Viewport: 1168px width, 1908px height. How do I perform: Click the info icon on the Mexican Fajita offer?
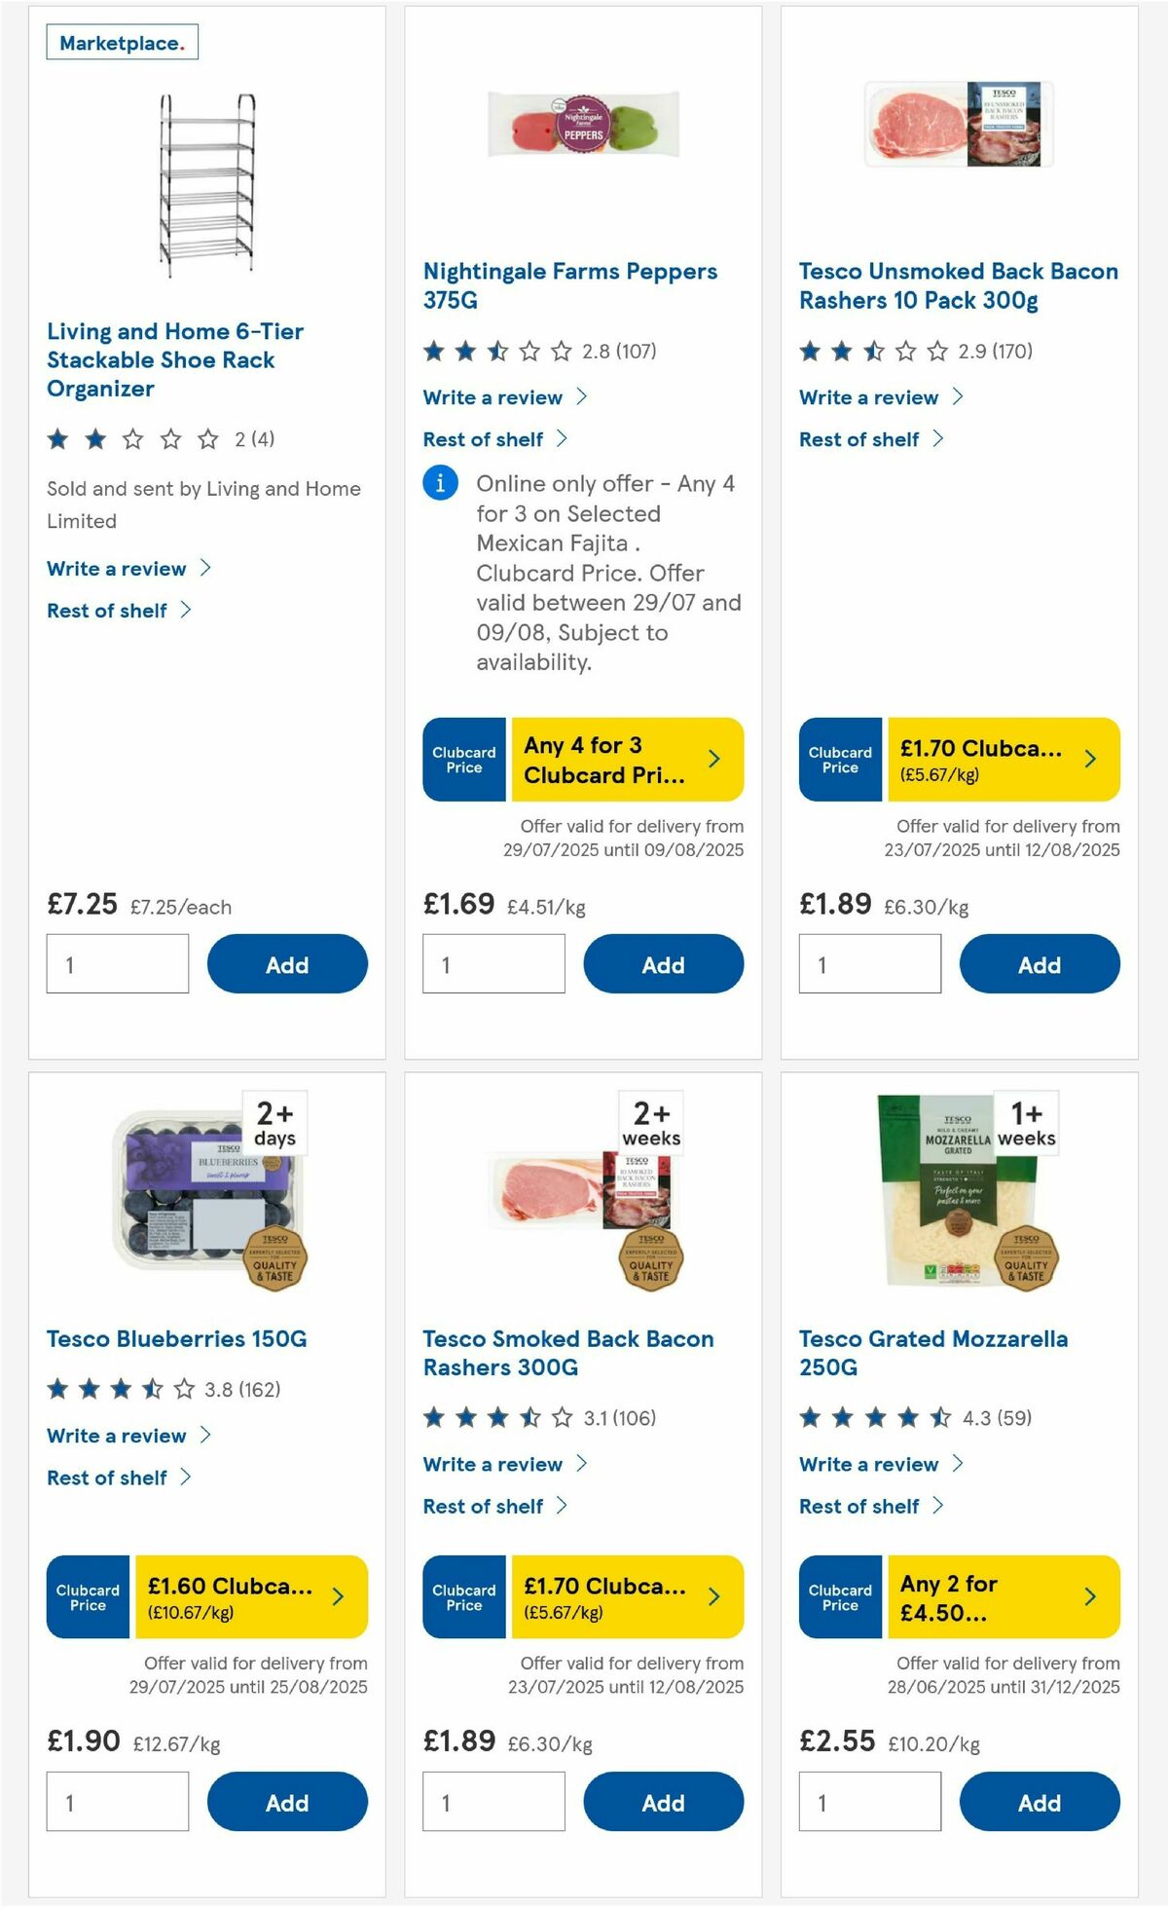440,484
